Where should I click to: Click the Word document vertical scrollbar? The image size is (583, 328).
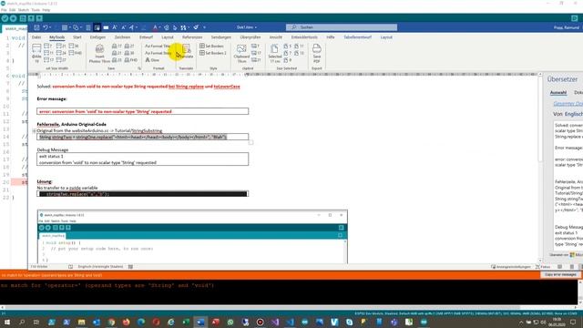pyautogui.click(x=540, y=168)
